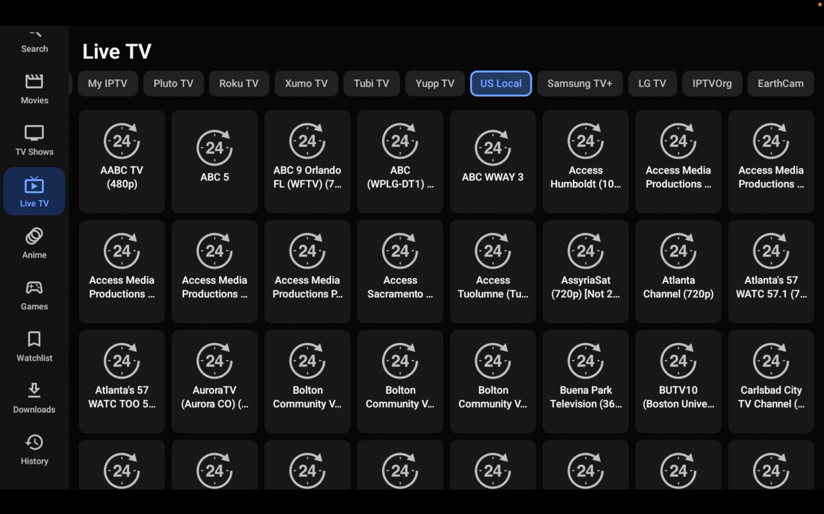824x514 pixels.
Task: Open the Access Humboldt channel
Action: coord(586,161)
